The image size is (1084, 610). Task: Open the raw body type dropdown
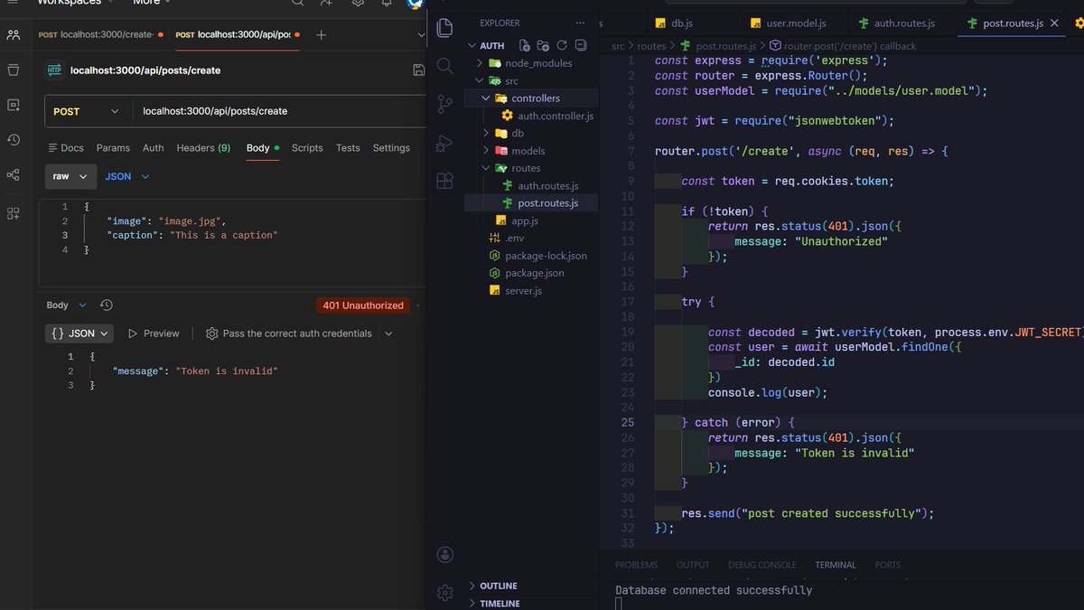(70, 176)
